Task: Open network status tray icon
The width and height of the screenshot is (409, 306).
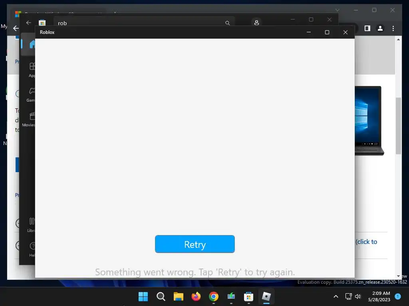Action: (348, 296)
